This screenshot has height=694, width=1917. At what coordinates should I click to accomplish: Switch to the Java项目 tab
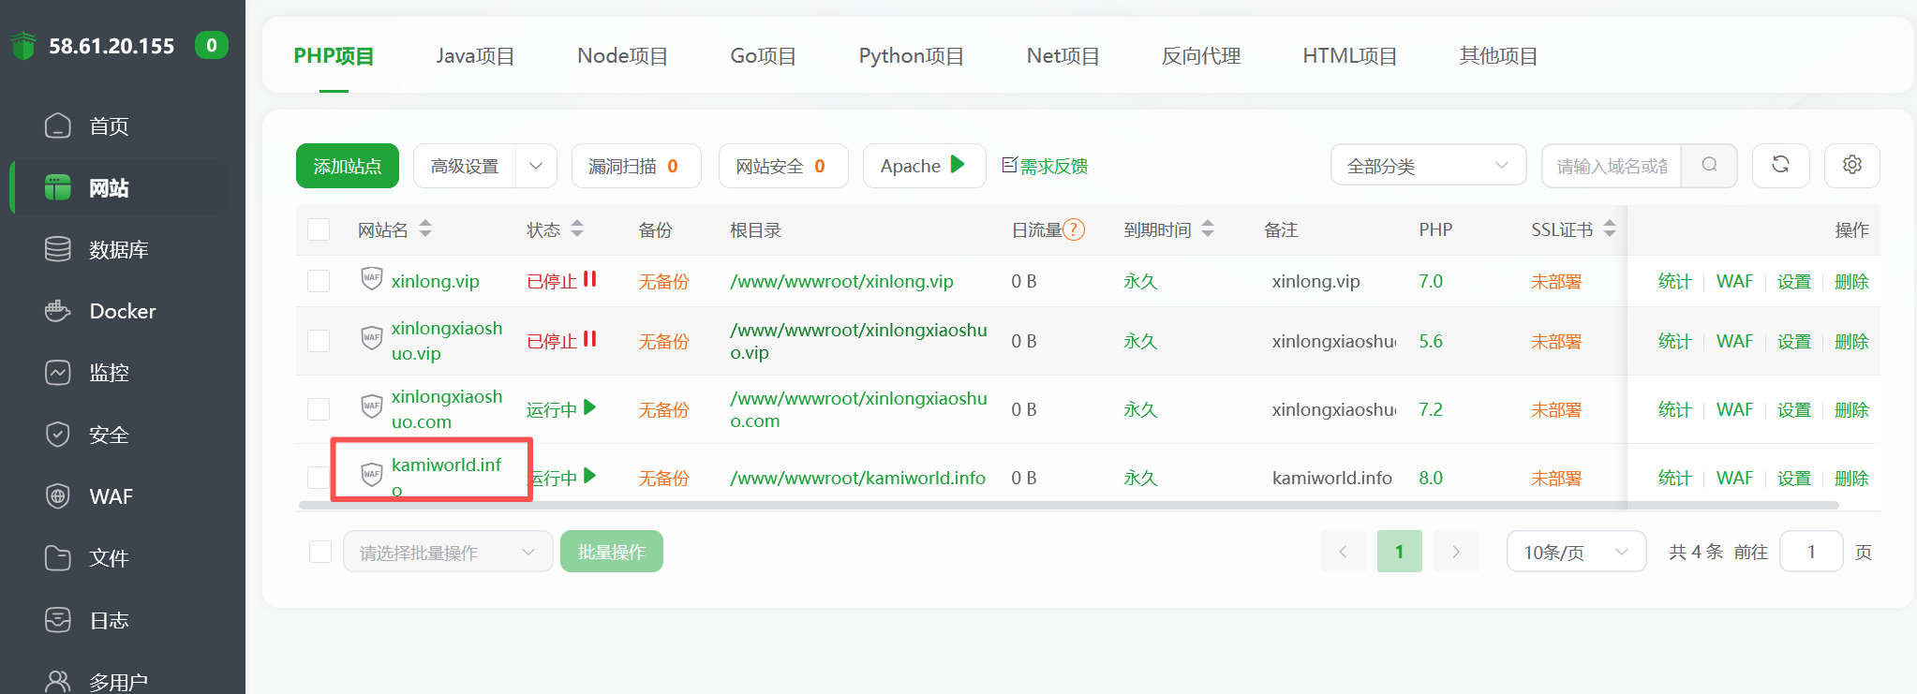(475, 56)
